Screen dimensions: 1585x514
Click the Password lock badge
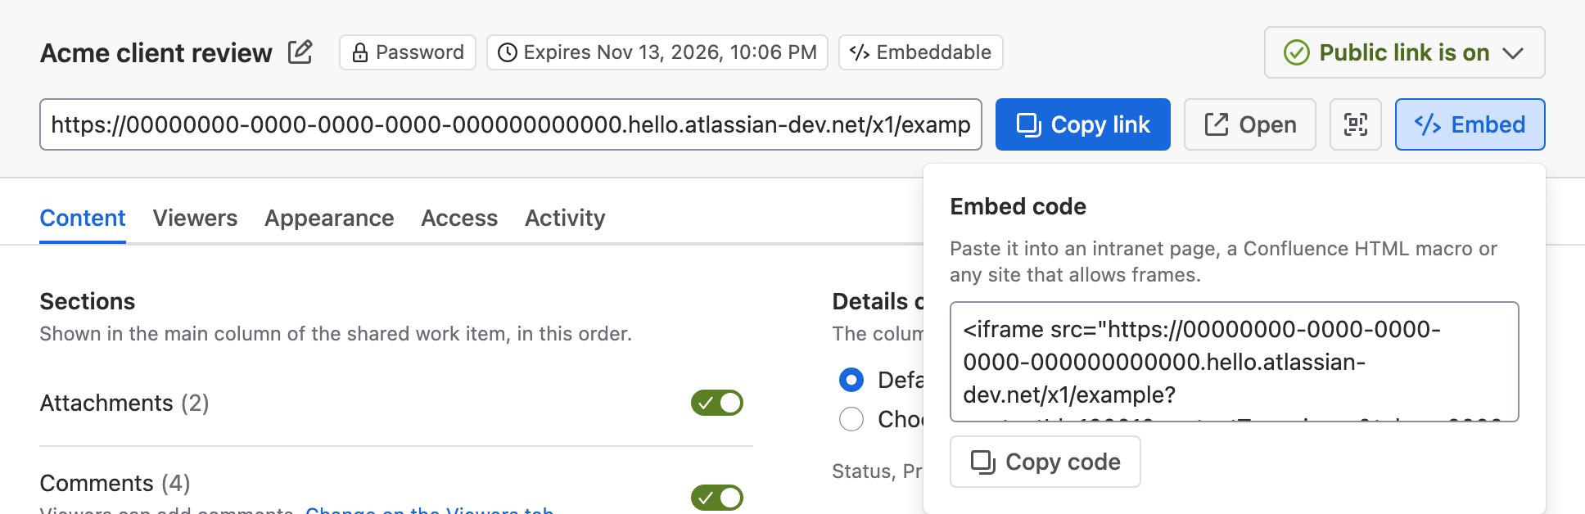408,52
